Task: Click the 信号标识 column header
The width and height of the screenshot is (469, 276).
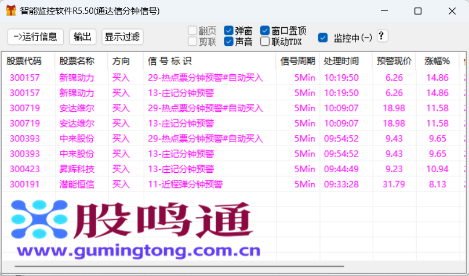Action: 210,61
